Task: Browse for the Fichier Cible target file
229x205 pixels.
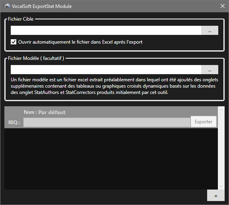Action: pyautogui.click(x=210, y=30)
